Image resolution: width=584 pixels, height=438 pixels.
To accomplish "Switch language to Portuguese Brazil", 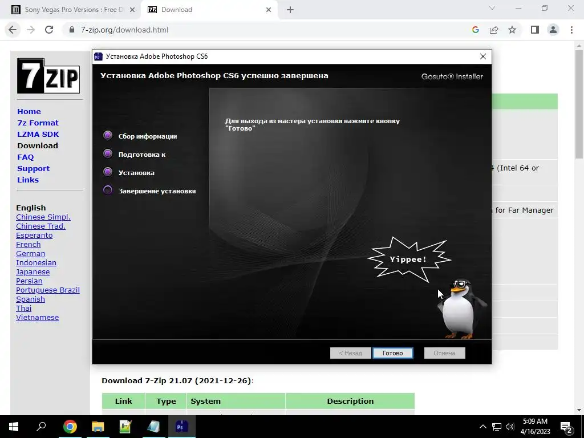I will click(48, 290).
